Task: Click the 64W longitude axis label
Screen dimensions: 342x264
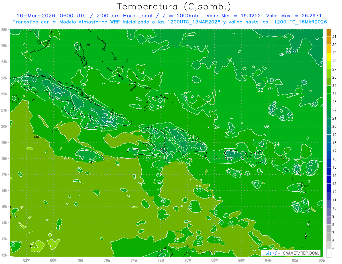Action: pos(268,260)
